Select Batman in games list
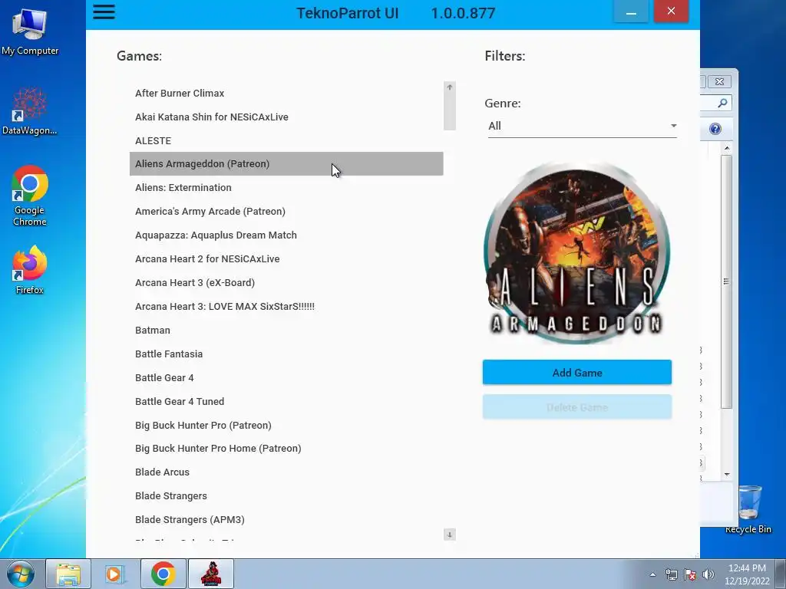This screenshot has height=589, width=786. [x=286, y=330]
